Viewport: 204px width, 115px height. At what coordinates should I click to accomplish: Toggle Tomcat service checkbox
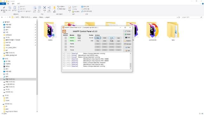(x=66, y=50)
